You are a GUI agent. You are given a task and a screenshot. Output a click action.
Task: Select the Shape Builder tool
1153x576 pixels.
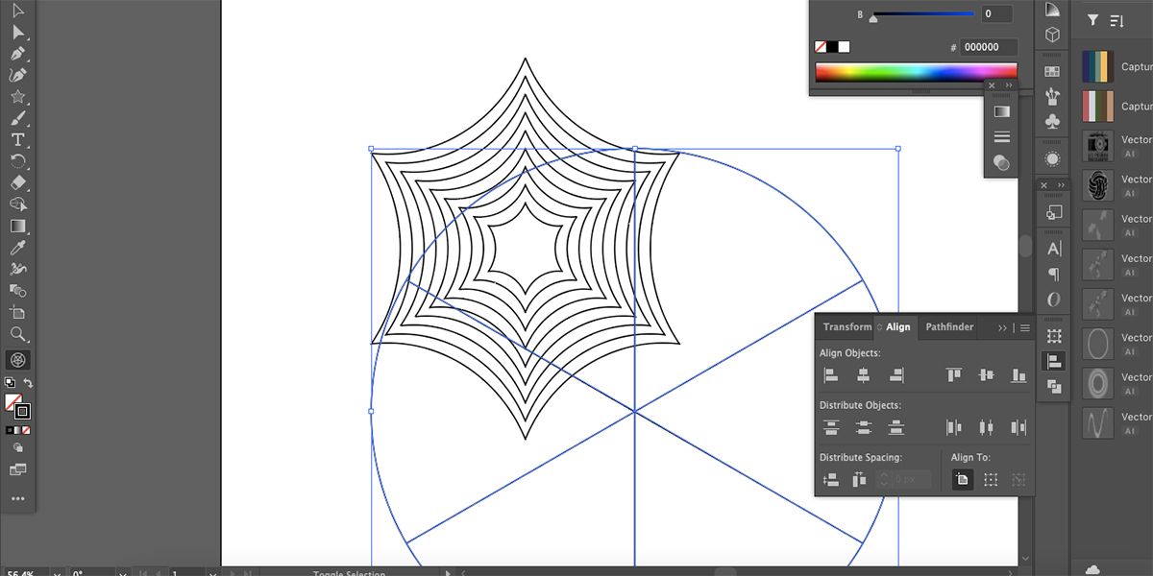tap(17, 204)
